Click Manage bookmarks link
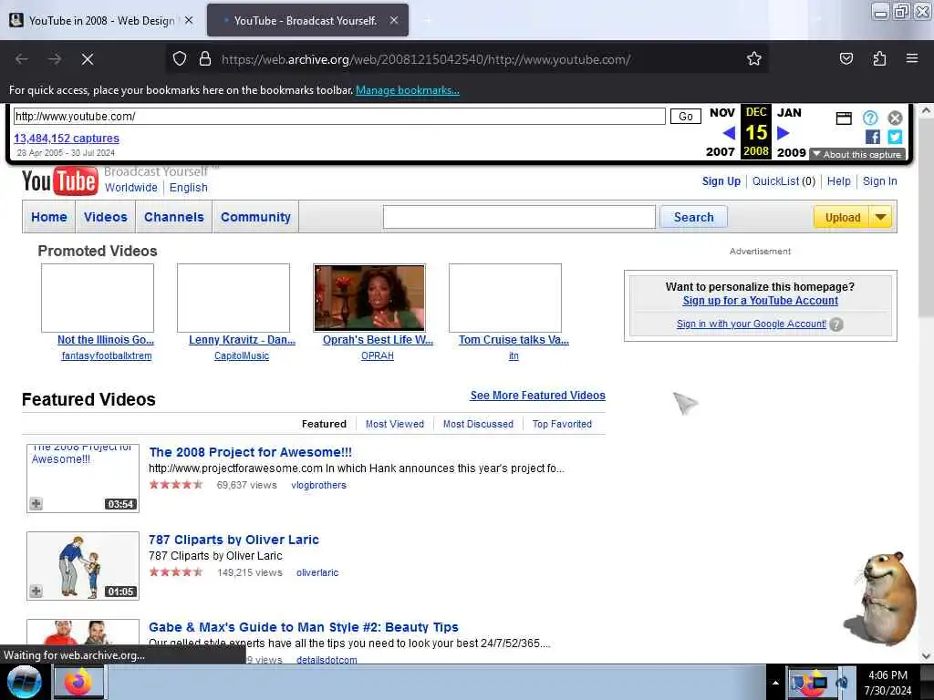Viewport: 934px width, 700px height. [408, 90]
